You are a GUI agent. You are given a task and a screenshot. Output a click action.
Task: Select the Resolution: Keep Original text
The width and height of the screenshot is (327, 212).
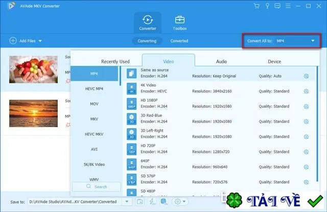coord(214,76)
